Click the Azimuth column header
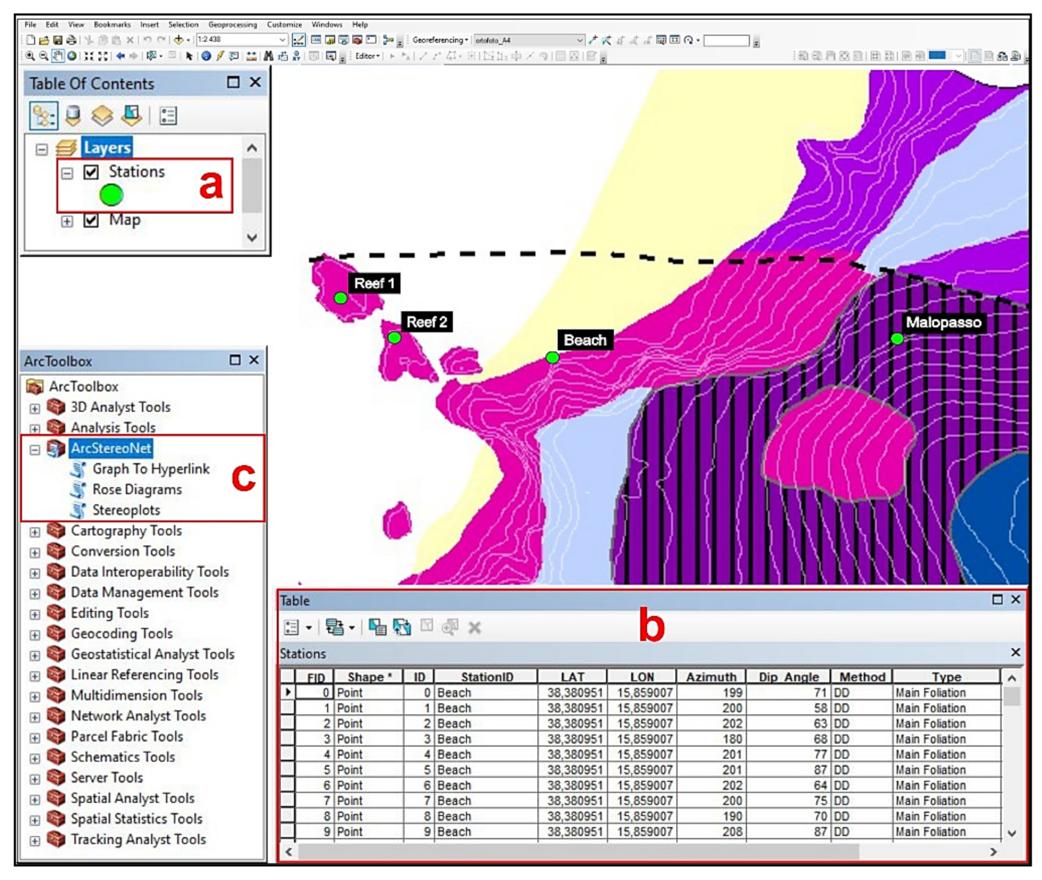The image size is (1042, 880). [x=710, y=677]
